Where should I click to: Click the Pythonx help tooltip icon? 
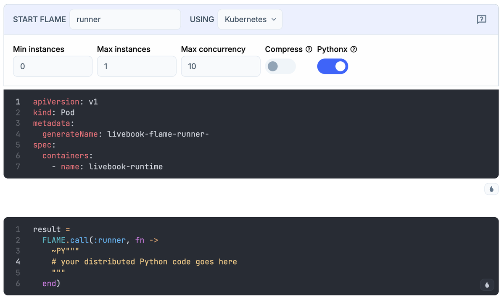coord(353,49)
